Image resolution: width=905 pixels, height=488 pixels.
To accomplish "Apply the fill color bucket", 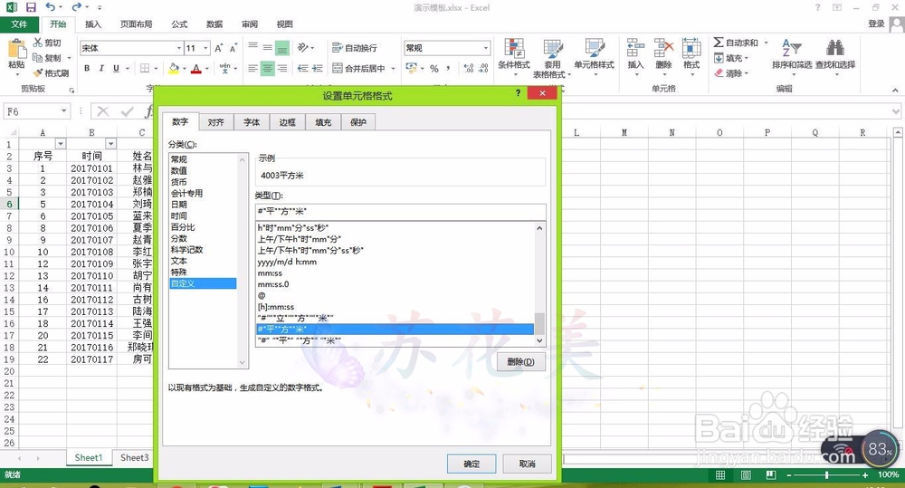I will tap(173, 68).
